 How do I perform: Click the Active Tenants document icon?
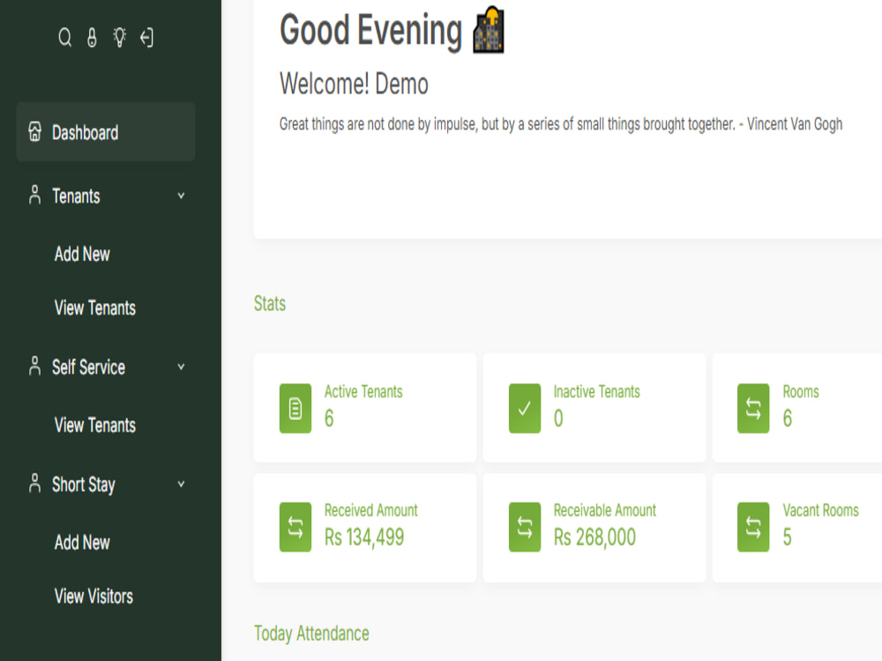click(295, 409)
